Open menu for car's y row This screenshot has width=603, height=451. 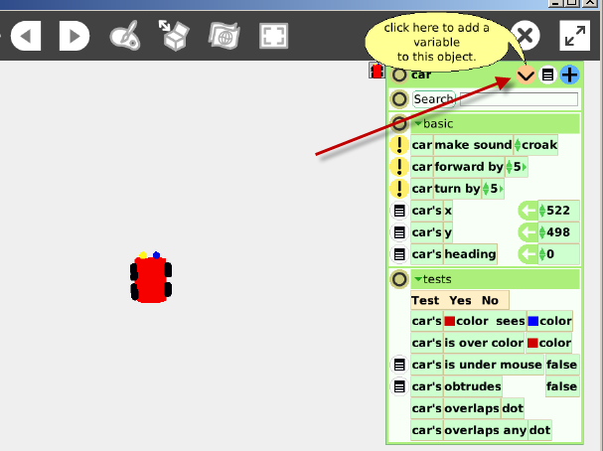[399, 232]
